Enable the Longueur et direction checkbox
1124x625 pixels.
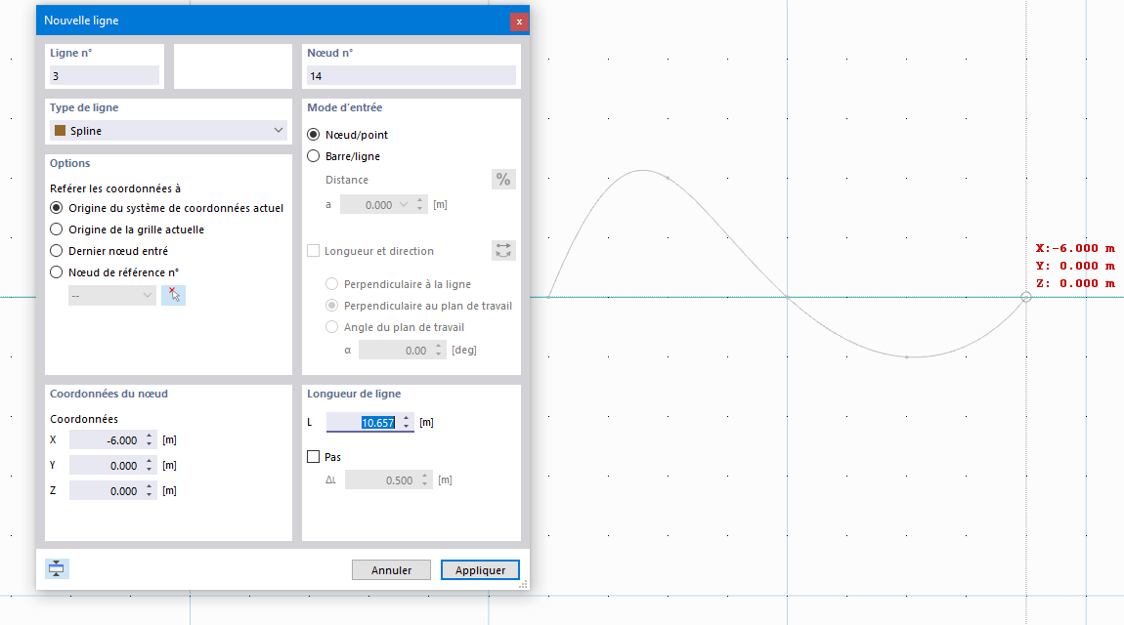(x=314, y=250)
